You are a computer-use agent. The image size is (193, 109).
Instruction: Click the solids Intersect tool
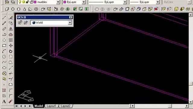tap(109, 9)
